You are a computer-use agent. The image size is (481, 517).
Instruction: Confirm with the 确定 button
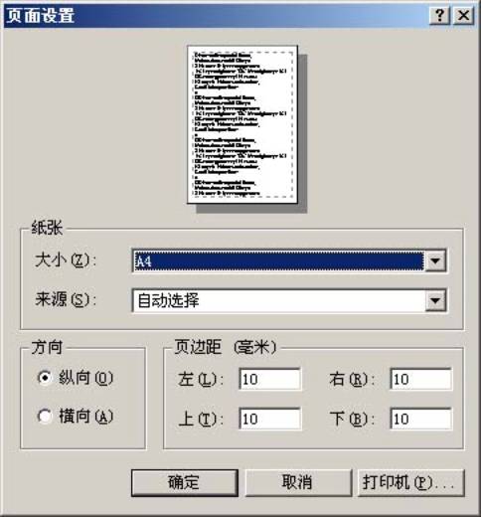185,482
